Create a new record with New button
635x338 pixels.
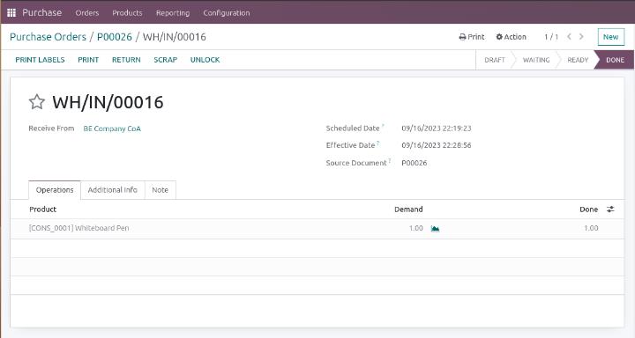[x=610, y=37]
